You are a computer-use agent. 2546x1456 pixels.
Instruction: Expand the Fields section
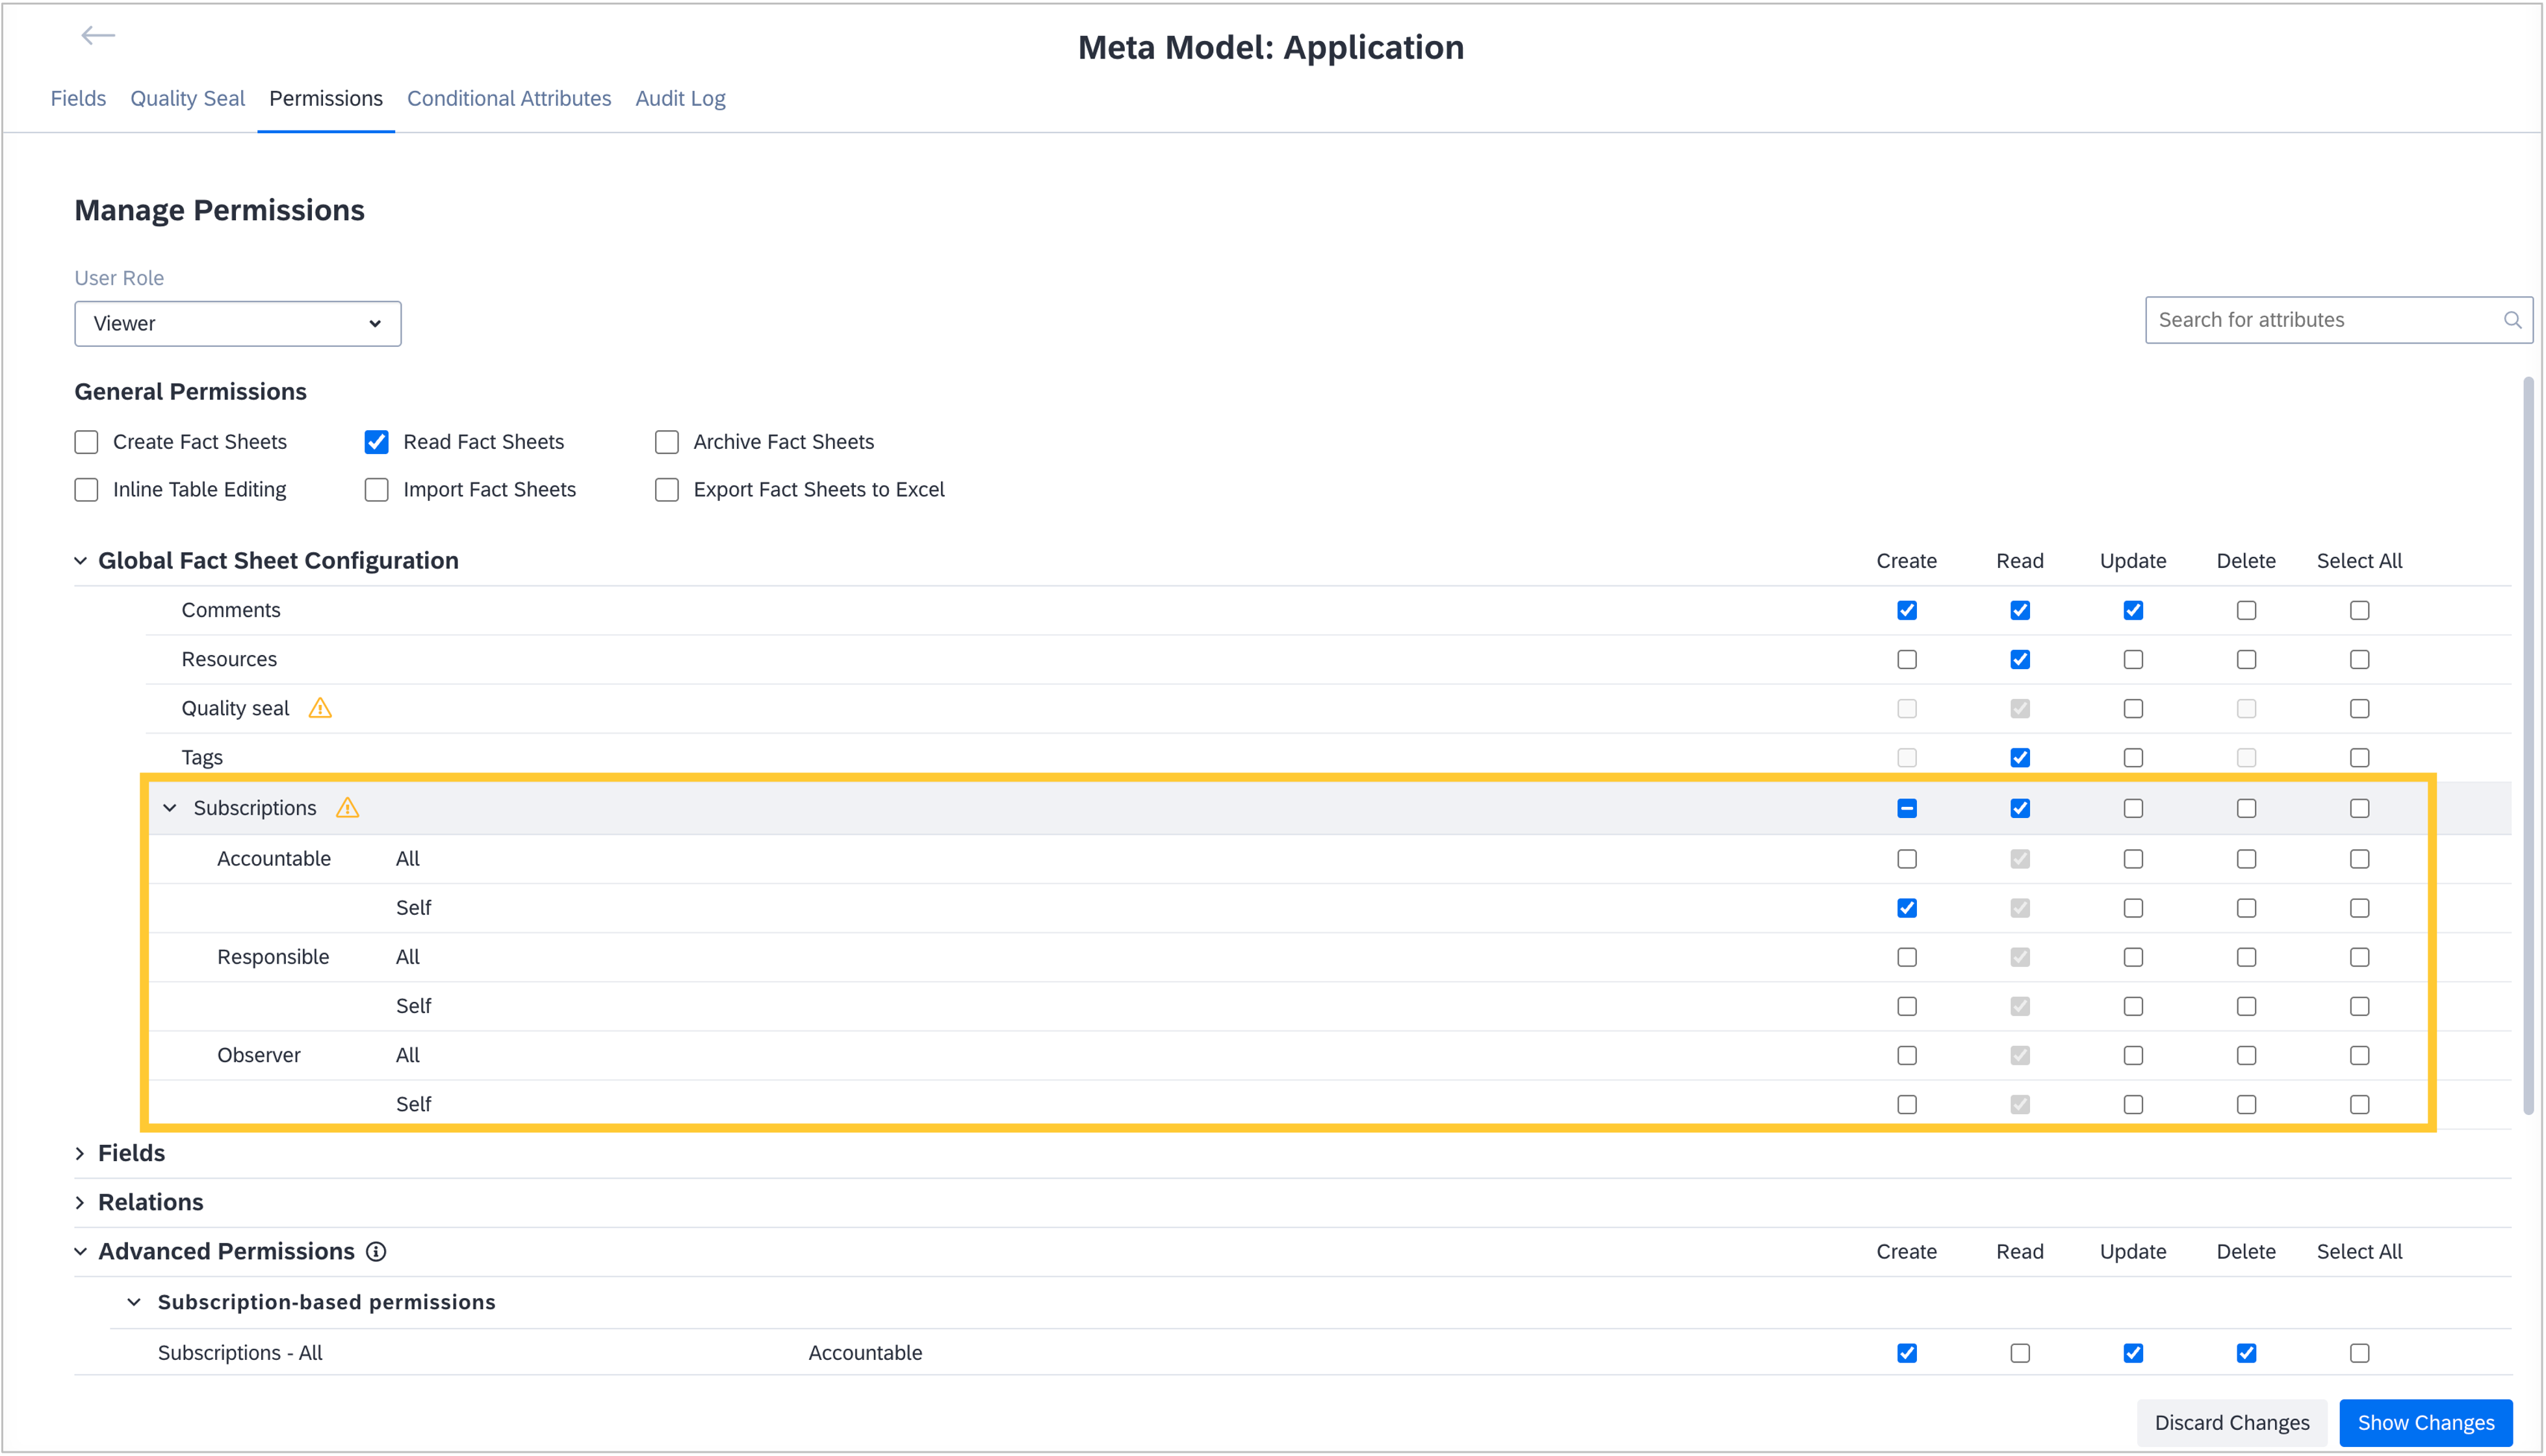pyautogui.click(x=81, y=1153)
